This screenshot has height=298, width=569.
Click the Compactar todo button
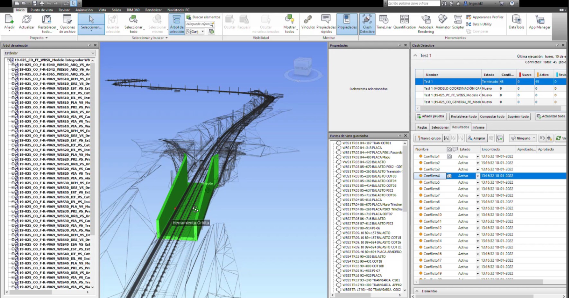point(492,116)
